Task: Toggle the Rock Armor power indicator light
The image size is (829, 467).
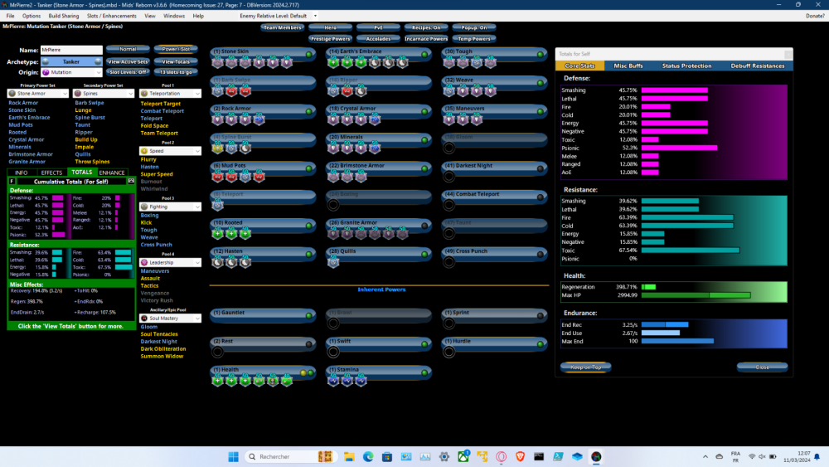Action: [308, 111]
